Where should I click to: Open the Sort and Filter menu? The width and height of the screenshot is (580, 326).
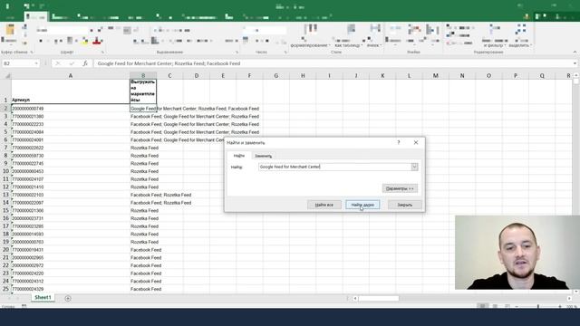496,36
